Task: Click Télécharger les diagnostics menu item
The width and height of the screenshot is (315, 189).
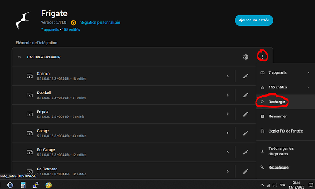Action: pos(281,151)
